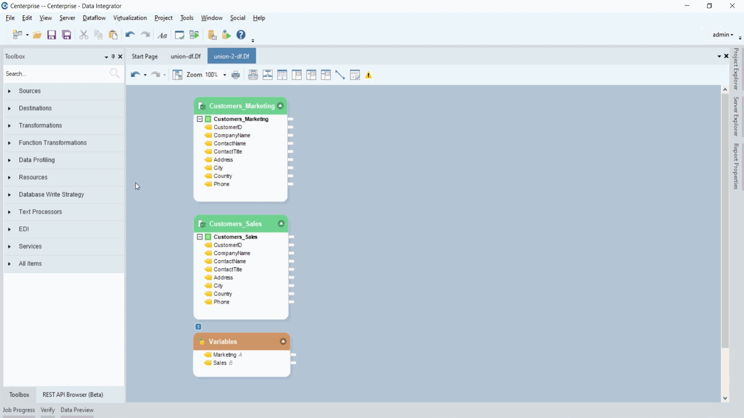Expand the Transformations toolbox category
Screen dimensions: 744x418
tap(40, 125)
